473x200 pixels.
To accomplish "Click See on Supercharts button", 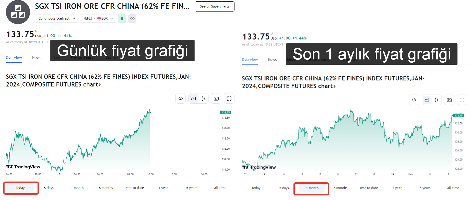I will coord(215,6).
